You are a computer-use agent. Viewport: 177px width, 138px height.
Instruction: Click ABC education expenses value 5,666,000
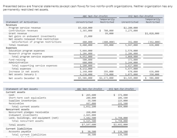(86, 51)
